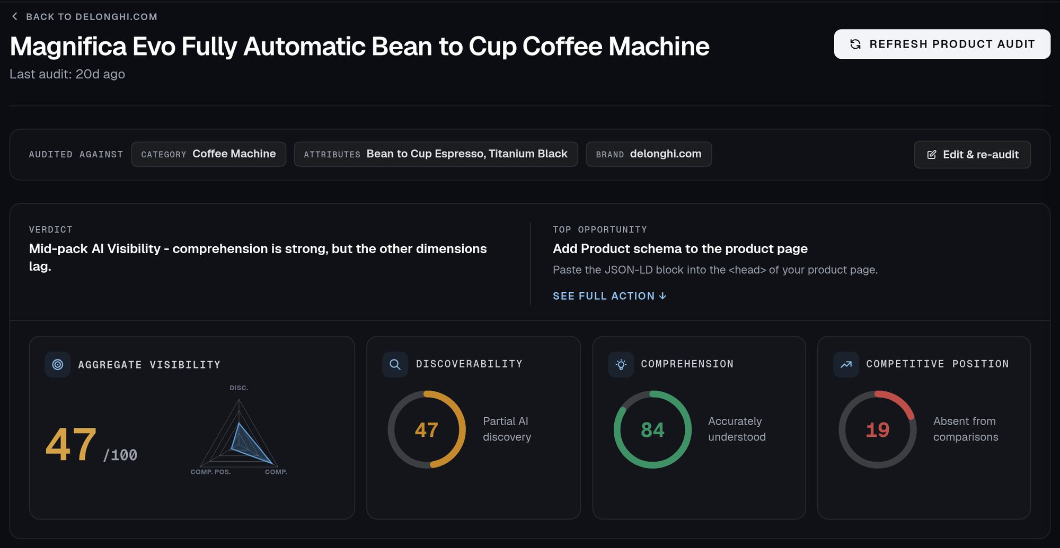Click the COMP. POS. radar axis label
The width and height of the screenshot is (1060, 548).
pos(210,472)
